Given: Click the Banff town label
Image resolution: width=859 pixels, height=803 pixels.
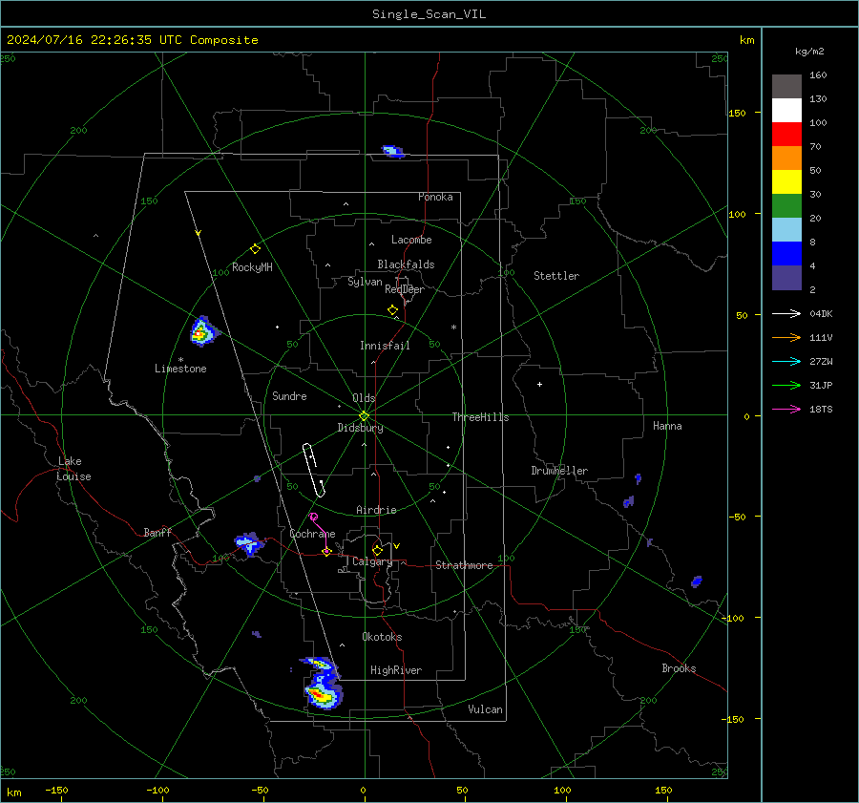Looking at the screenshot, I should pyautogui.click(x=157, y=532).
